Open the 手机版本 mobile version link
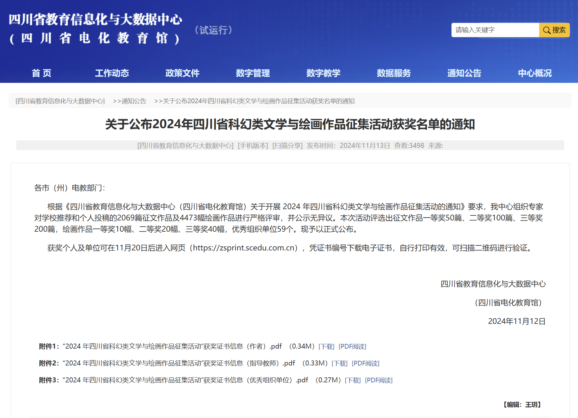Screen dimensions: 578x418 [x=253, y=145]
